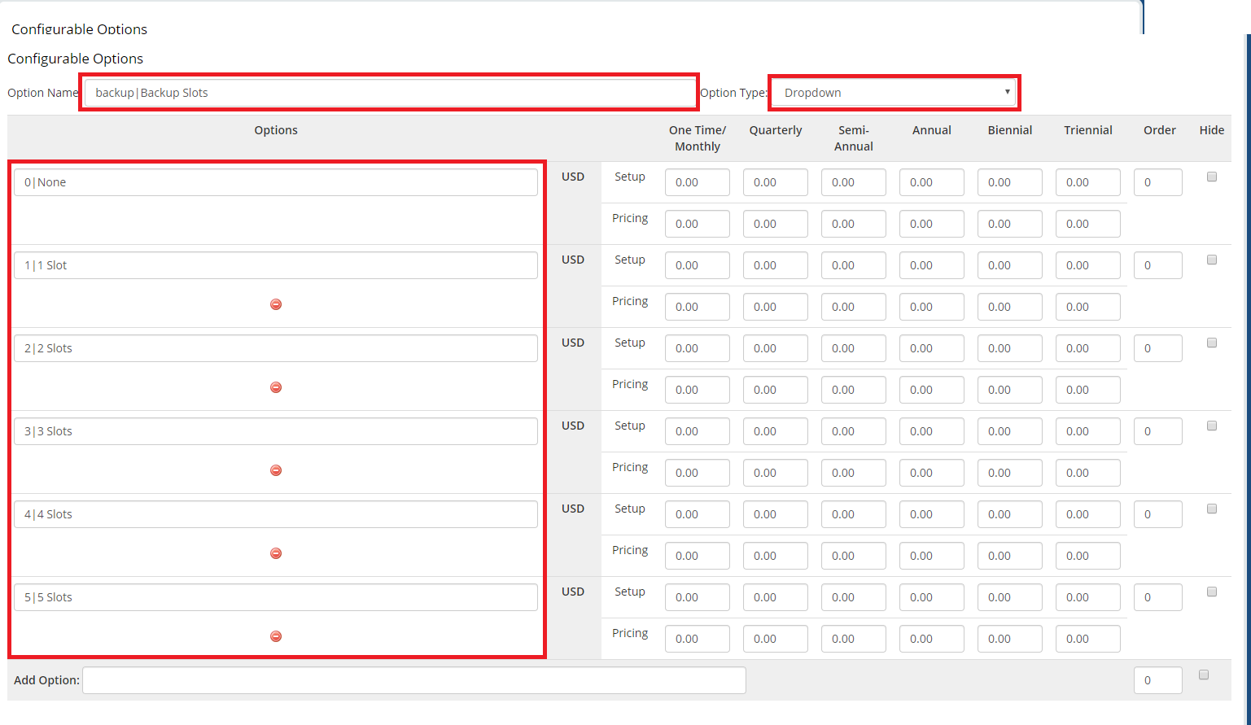The height and width of the screenshot is (725, 1251).
Task: Tick Hide checkbox for '5|5 Slots' option
Action: 1212,592
